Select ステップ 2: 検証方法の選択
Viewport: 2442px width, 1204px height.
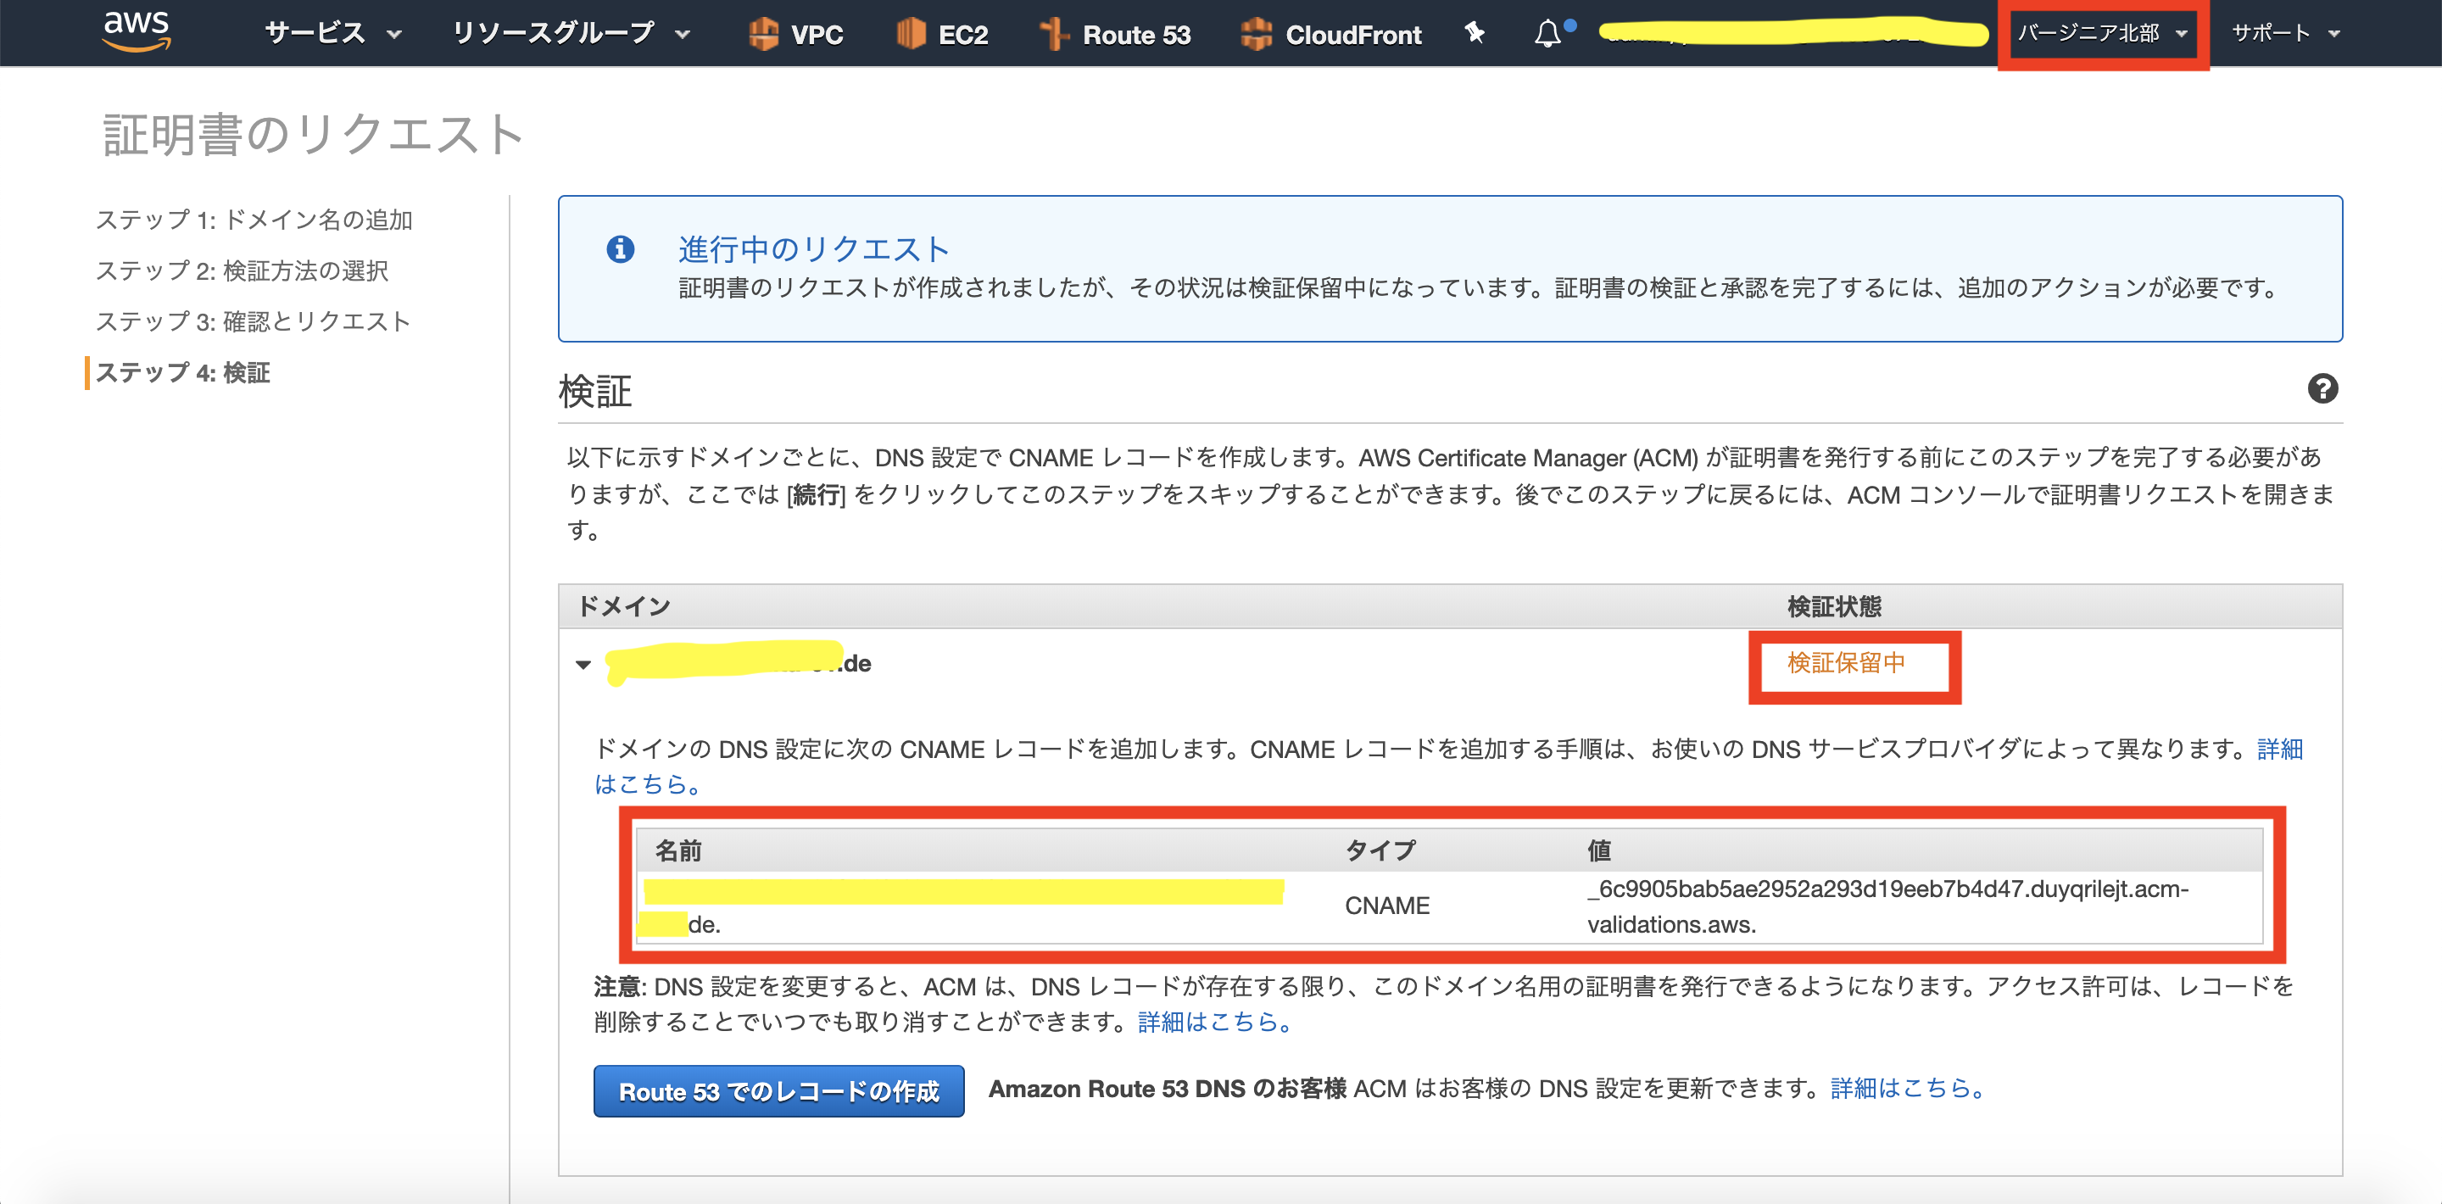(x=242, y=271)
